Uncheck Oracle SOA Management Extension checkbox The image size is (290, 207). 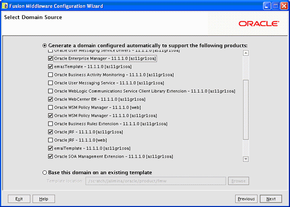point(50,156)
